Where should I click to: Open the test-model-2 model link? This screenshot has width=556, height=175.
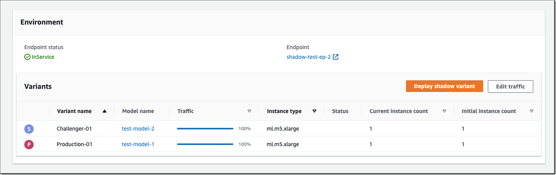click(x=138, y=129)
